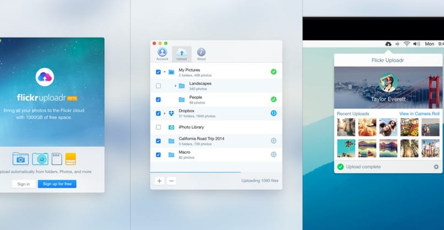Open View in Camera Roll link
The height and width of the screenshot is (230, 444).
pyautogui.click(x=419, y=114)
